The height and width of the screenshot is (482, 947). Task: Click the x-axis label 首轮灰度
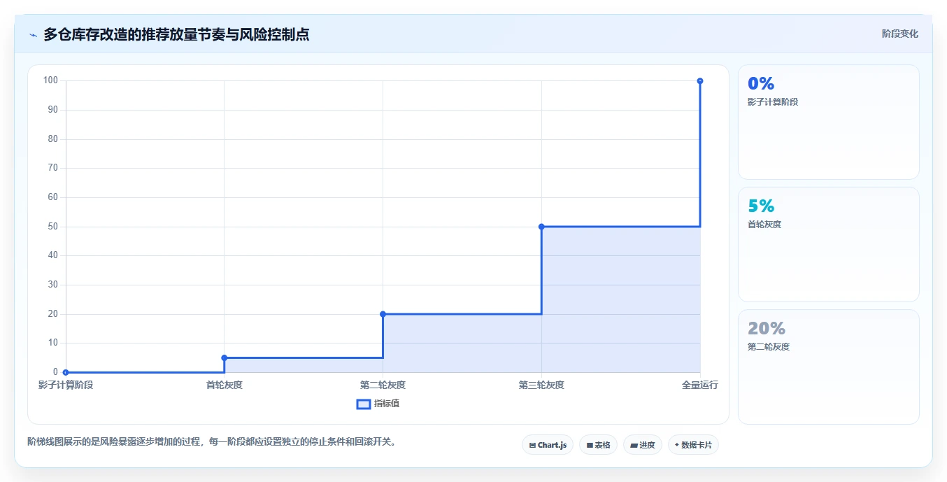coord(225,385)
